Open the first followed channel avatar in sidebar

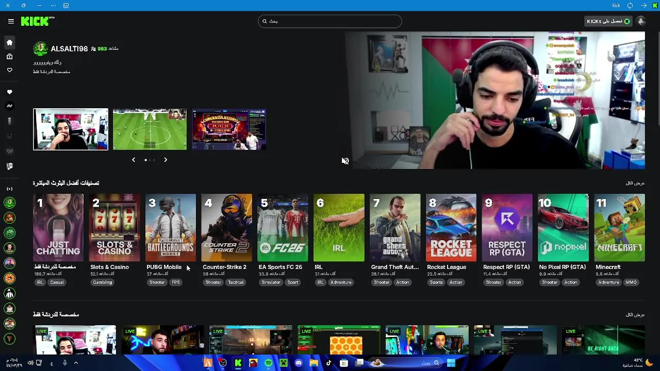[9, 203]
